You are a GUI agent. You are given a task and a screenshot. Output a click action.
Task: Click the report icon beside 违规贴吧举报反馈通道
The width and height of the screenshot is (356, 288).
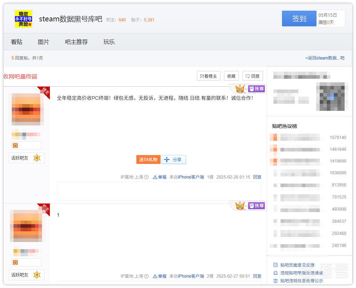pyautogui.click(x=276, y=273)
